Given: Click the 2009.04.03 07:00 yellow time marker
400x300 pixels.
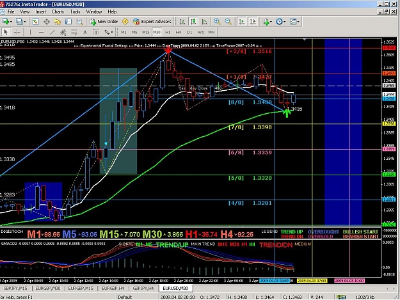Looking at the screenshot, I should point(312,281).
